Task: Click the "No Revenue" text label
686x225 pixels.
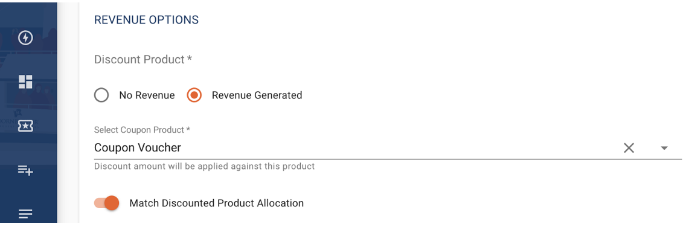Action: pos(147,95)
